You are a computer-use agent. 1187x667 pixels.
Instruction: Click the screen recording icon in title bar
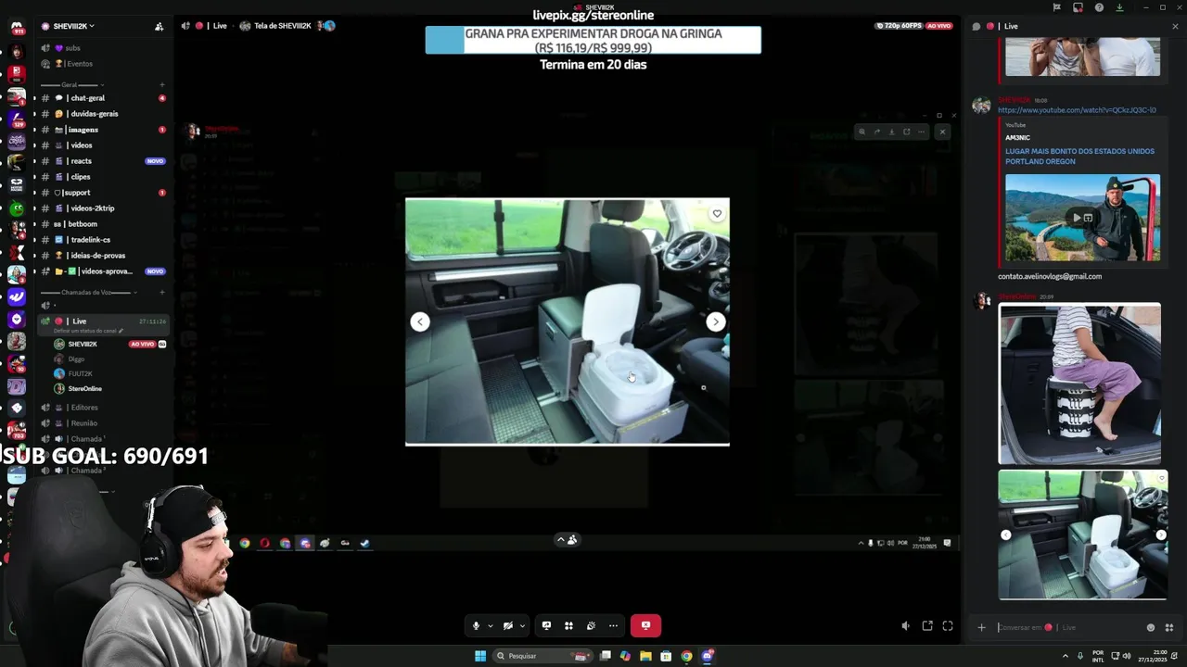click(1078, 7)
